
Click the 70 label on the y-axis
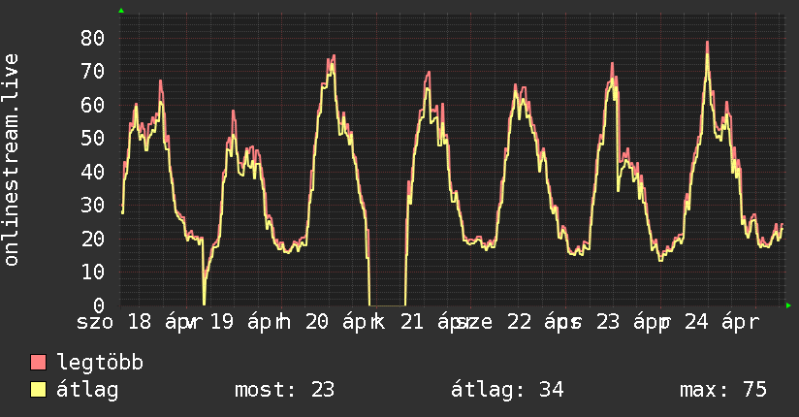(92, 72)
